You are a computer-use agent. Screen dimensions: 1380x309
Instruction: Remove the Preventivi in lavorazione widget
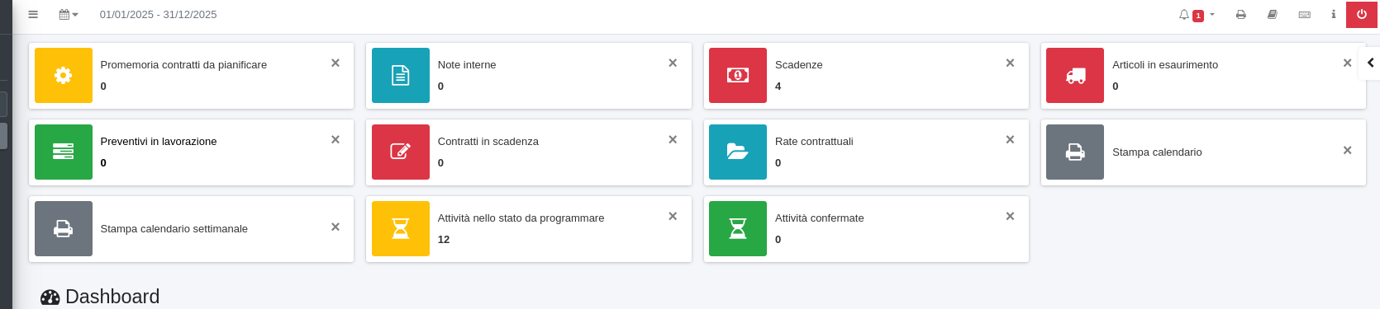335,139
